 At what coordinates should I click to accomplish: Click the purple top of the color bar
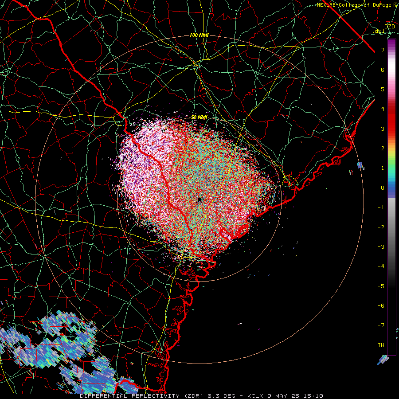pyautogui.click(x=391, y=44)
